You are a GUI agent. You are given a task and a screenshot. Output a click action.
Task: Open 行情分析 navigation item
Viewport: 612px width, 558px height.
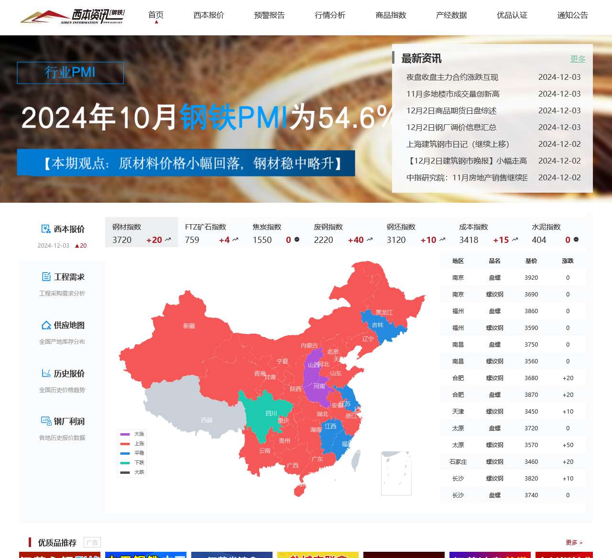point(330,15)
